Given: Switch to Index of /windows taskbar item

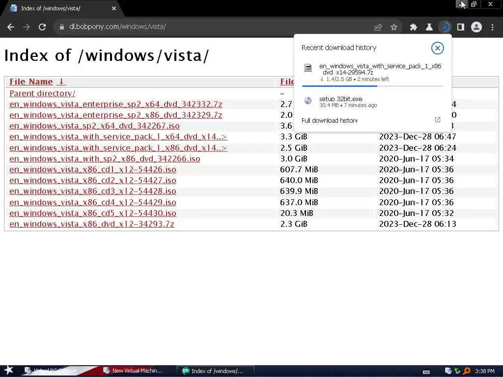Looking at the screenshot, I should [216, 371].
